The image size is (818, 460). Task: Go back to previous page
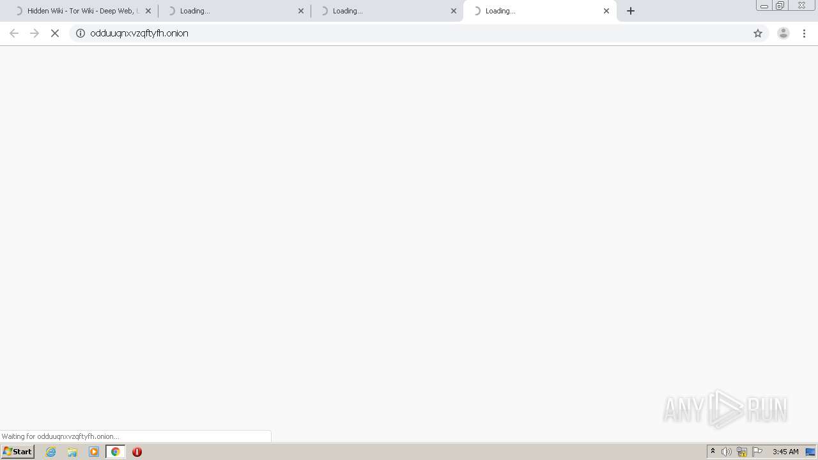[x=14, y=33]
